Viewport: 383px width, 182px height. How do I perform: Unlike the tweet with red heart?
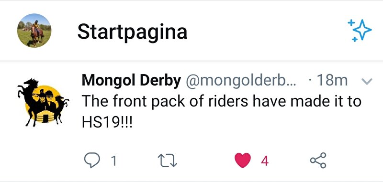point(243,161)
